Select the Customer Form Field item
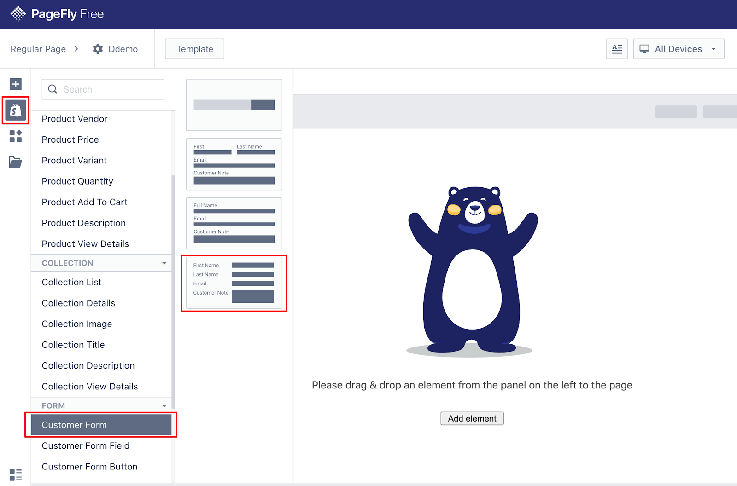Image resolution: width=737 pixels, height=486 pixels. coord(85,445)
